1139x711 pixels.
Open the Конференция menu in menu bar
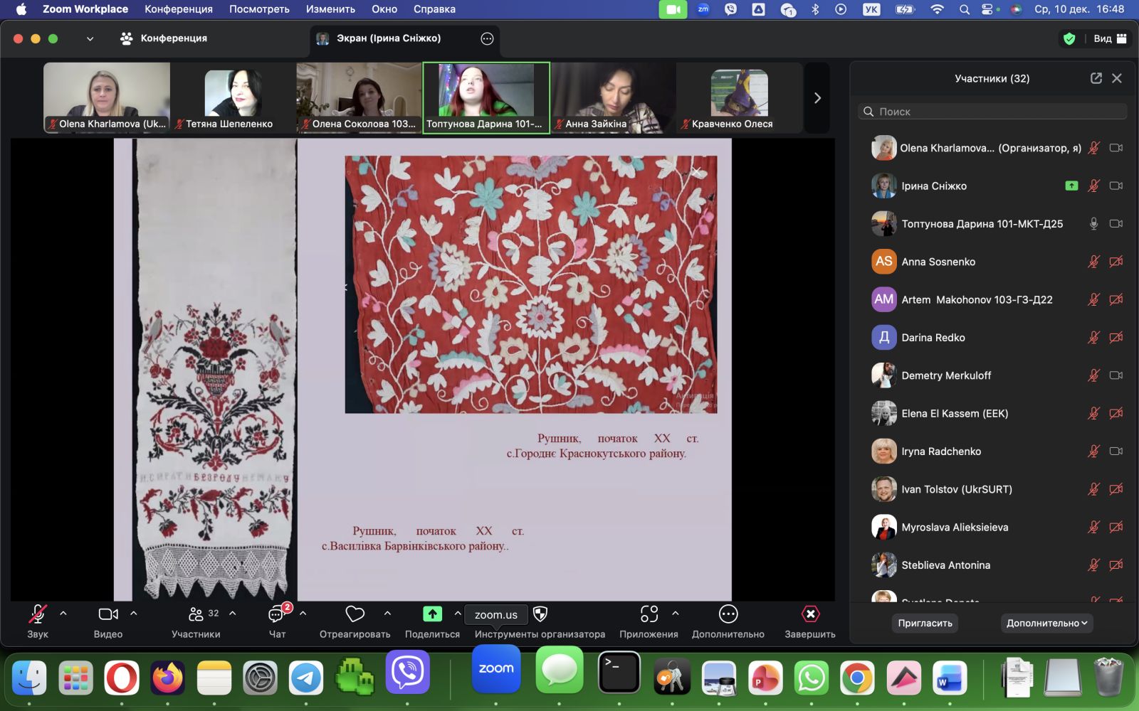(178, 9)
